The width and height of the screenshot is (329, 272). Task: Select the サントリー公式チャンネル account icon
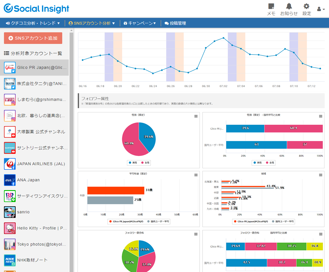pyautogui.click(x=10, y=148)
